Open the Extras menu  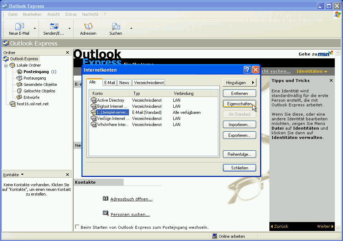pos(71,14)
